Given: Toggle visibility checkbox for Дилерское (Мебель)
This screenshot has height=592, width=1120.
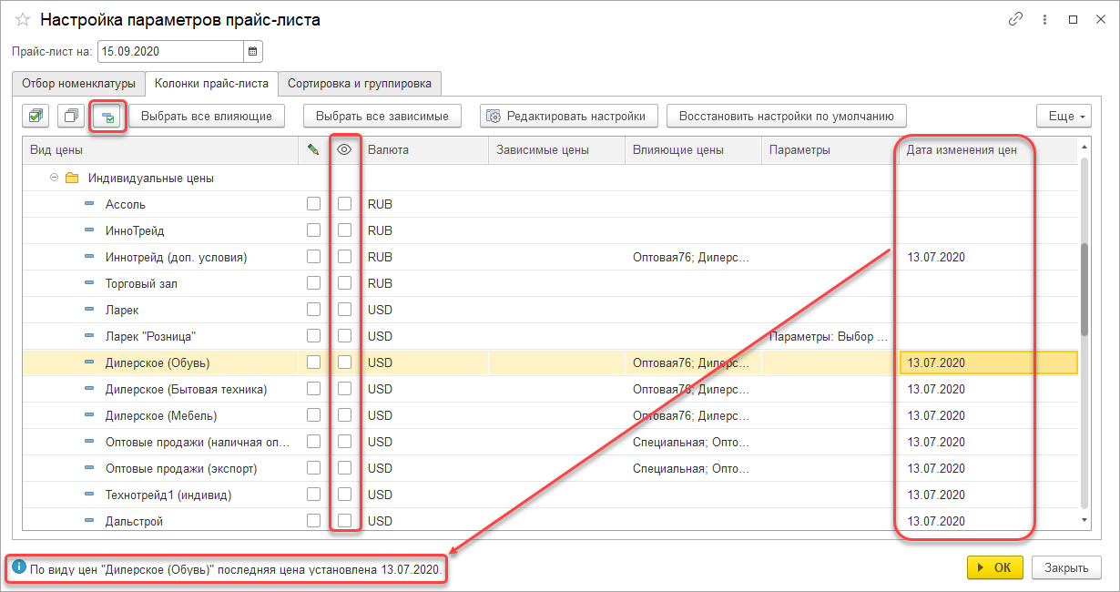Looking at the screenshot, I should 344,415.
